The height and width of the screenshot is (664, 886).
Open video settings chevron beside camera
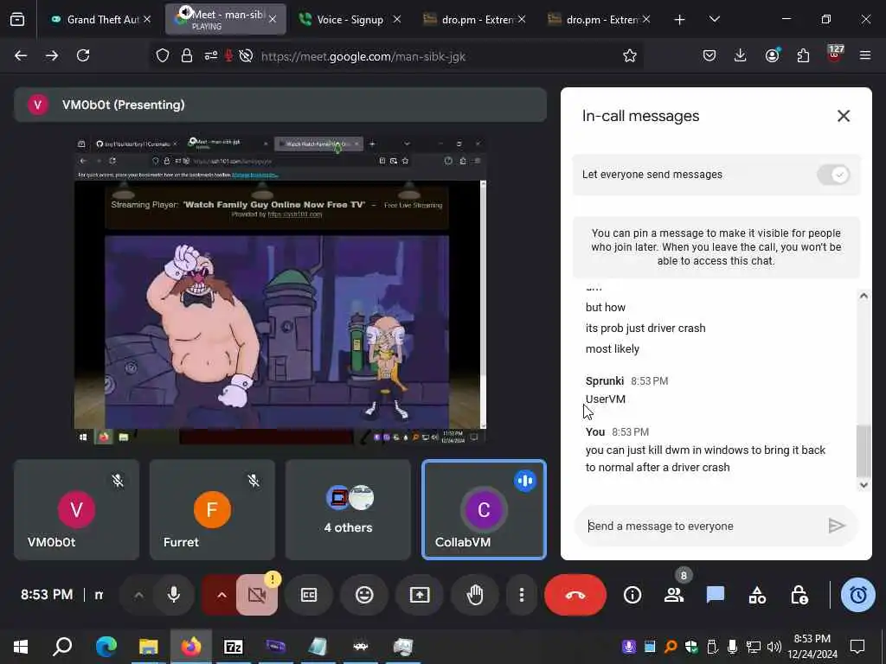click(x=221, y=595)
